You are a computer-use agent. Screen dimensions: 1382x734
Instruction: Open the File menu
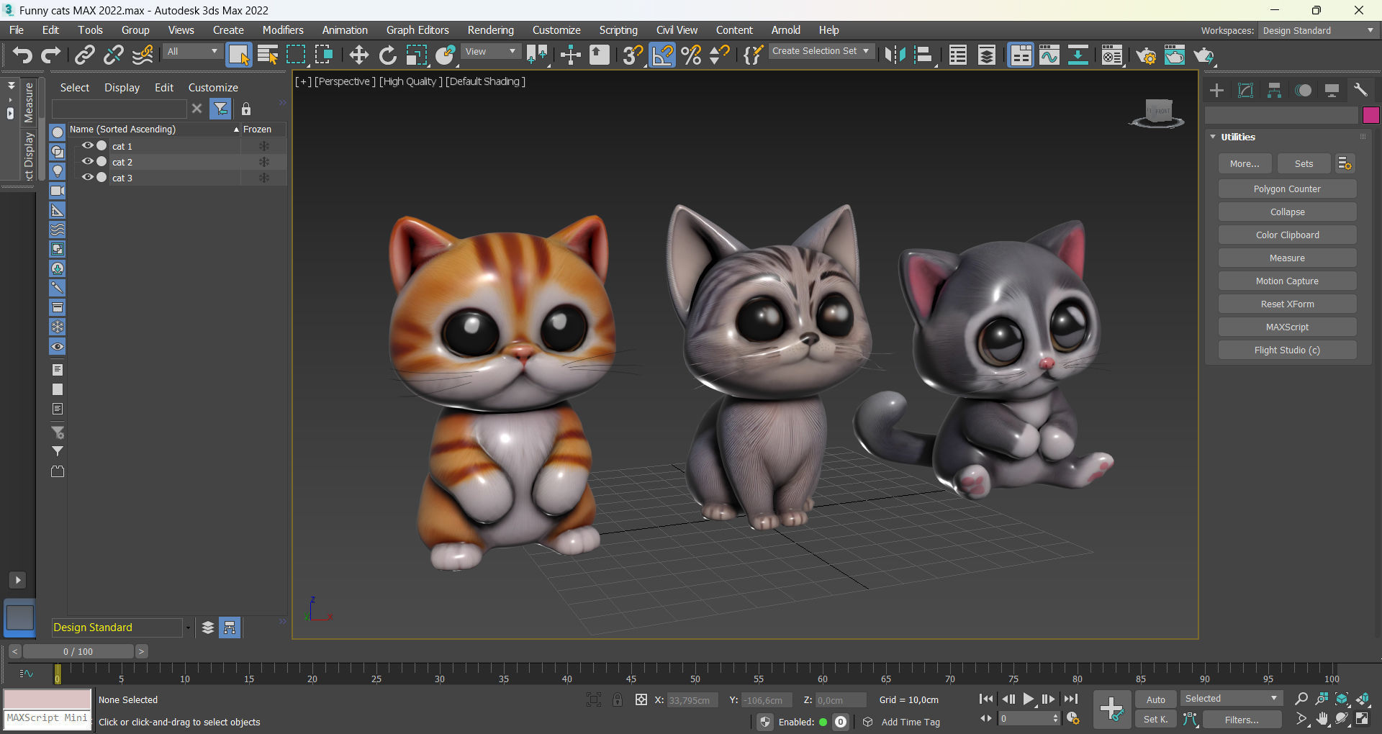pos(17,30)
